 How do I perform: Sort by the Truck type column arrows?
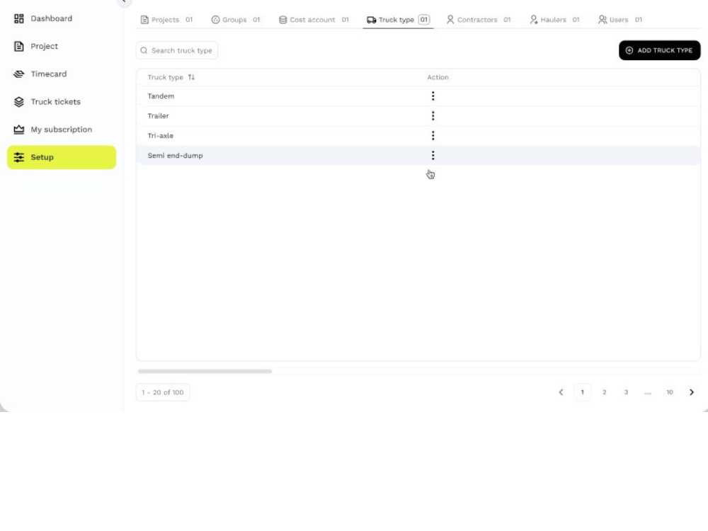[x=191, y=77]
